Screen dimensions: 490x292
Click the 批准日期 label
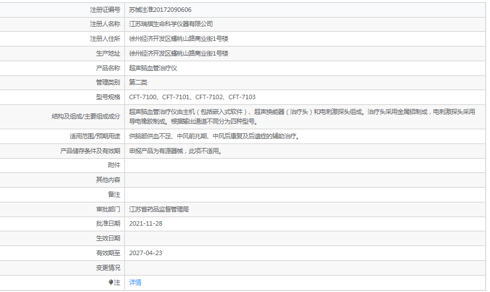(x=108, y=224)
